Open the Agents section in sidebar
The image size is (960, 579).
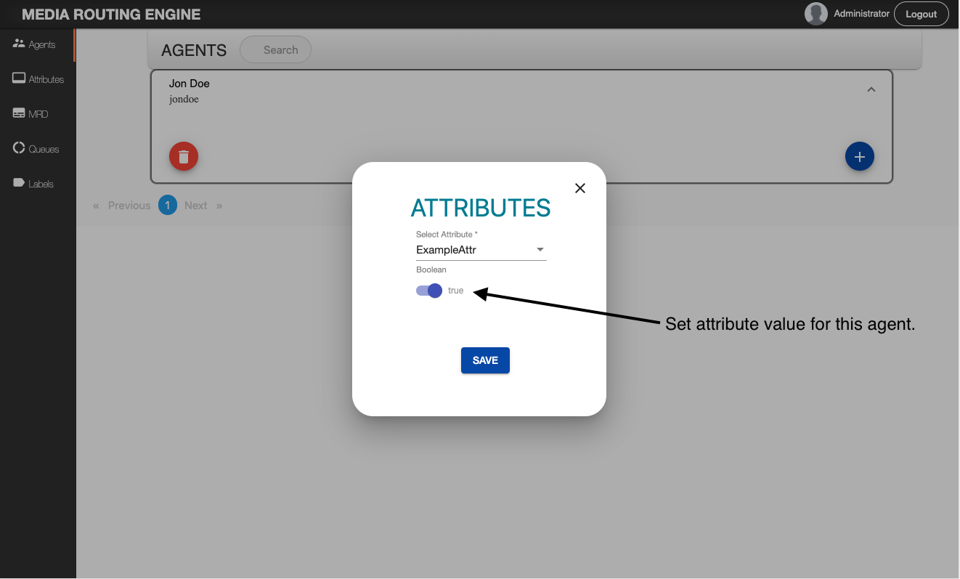click(x=34, y=44)
